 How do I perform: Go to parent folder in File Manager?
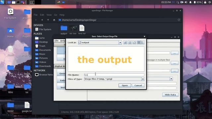[48, 20]
